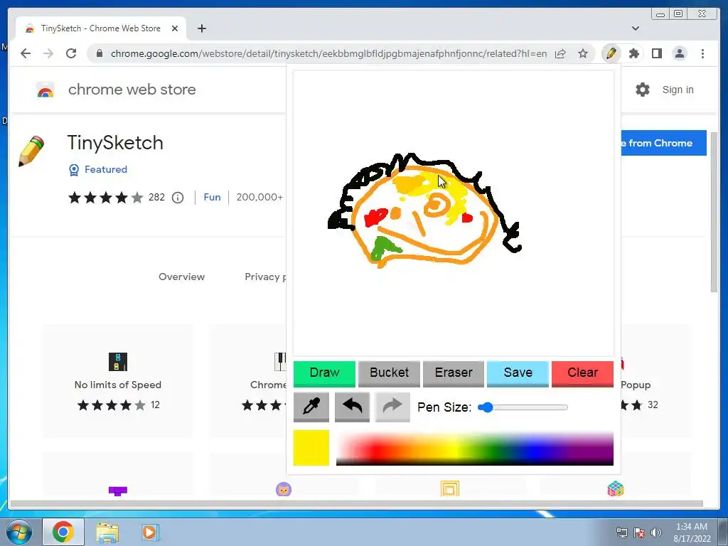This screenshot has height=546, width=728.
Task: Go forward to the next page
Action: (x=48, y=53)
